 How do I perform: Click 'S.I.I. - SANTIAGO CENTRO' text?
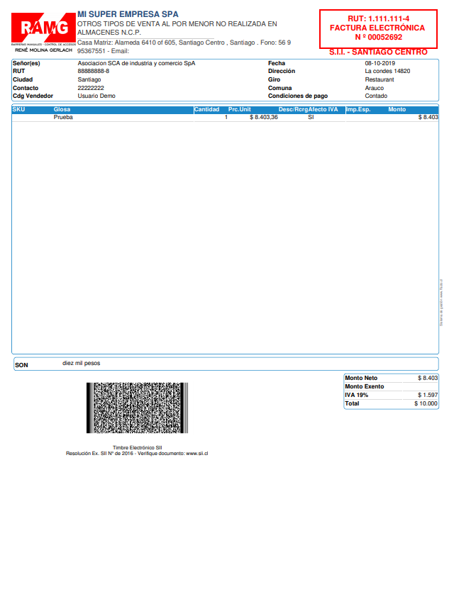(x=378, y=52)
